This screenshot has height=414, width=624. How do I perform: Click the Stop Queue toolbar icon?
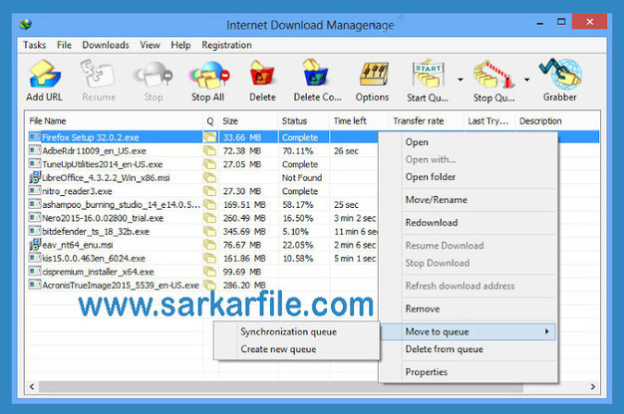(x=492, y=74)
